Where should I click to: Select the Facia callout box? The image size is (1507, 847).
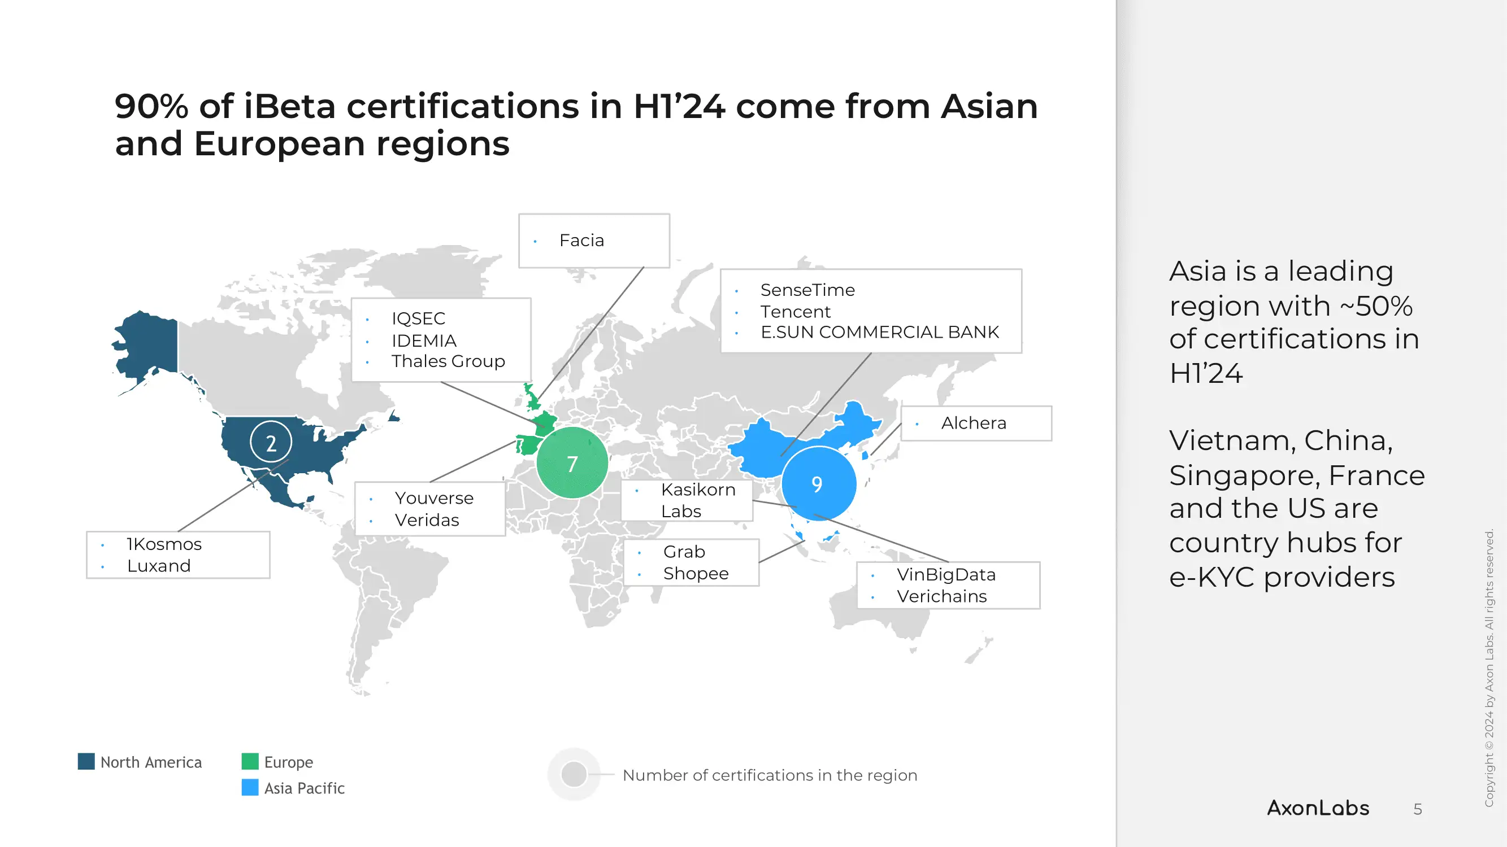[x=594, y=240]
